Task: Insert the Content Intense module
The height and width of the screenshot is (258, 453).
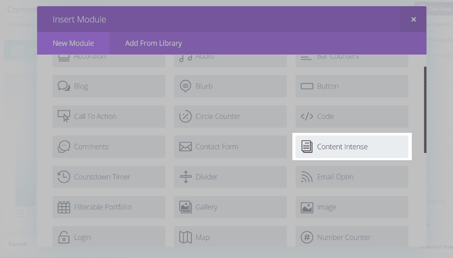Action: pos(352,147)
